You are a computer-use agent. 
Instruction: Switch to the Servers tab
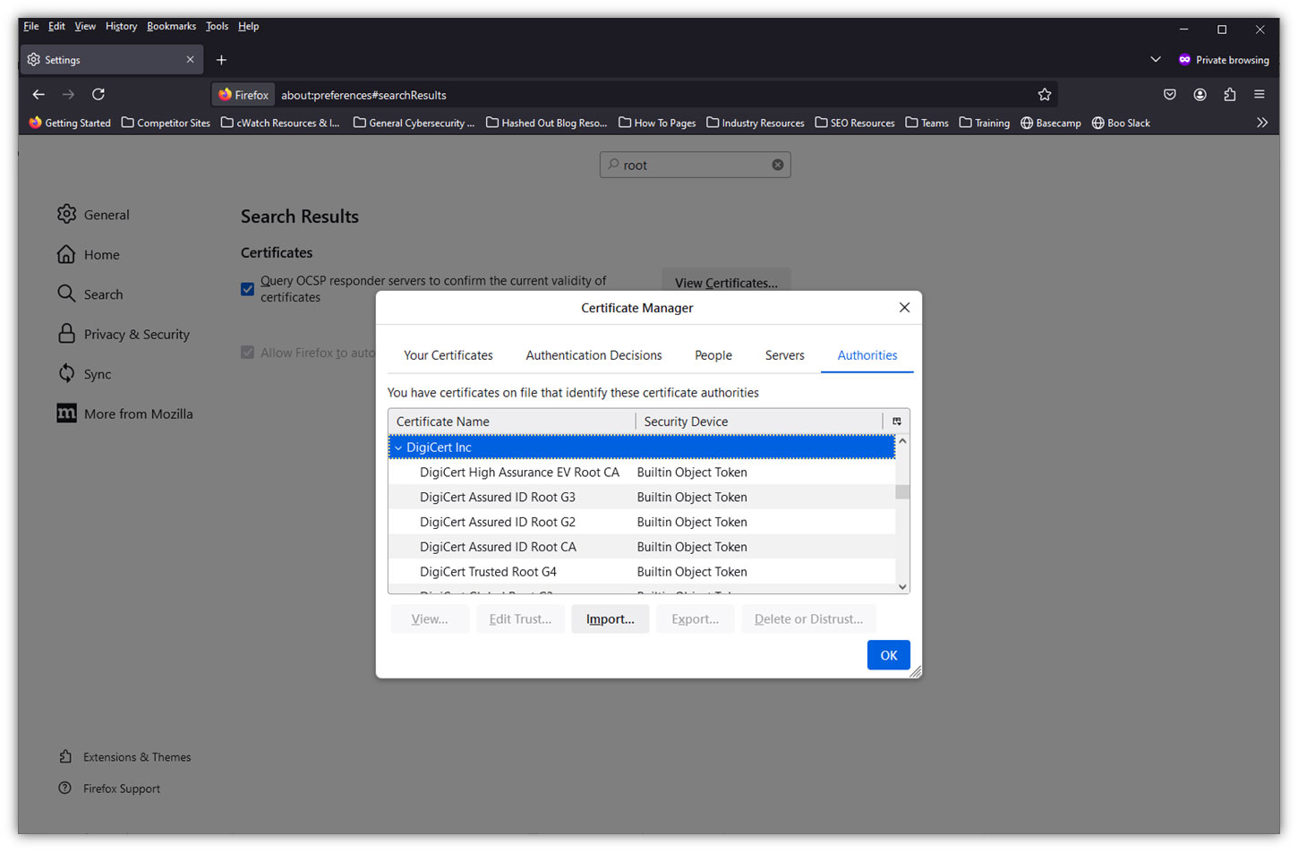tap(784, 355)
